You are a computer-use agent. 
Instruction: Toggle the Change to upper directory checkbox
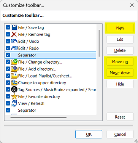click(8, 83)
